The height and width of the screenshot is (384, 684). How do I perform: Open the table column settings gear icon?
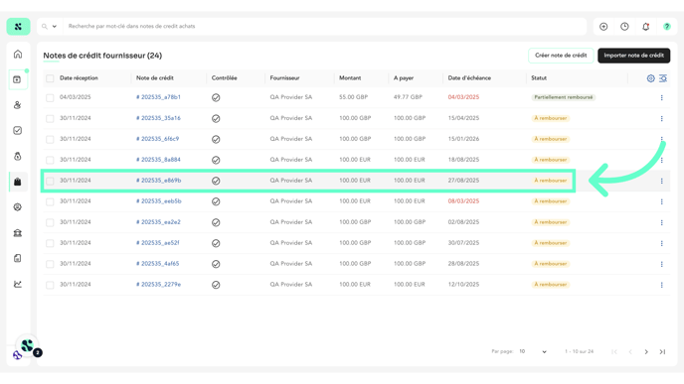(650, 78)
